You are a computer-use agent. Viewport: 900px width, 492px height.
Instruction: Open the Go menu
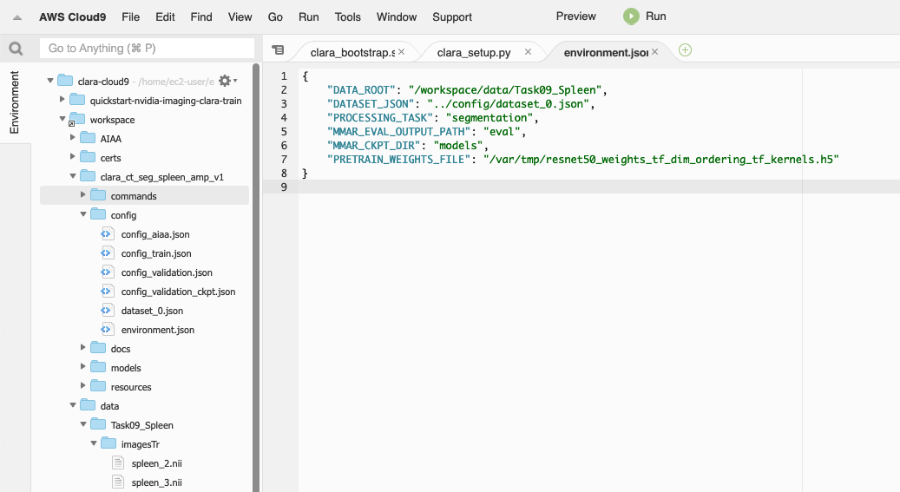tap(275, 17)
